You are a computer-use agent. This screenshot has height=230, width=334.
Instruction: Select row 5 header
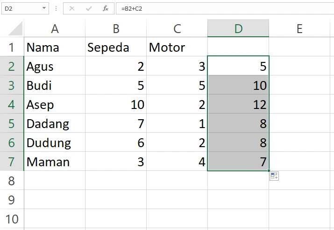12,123
